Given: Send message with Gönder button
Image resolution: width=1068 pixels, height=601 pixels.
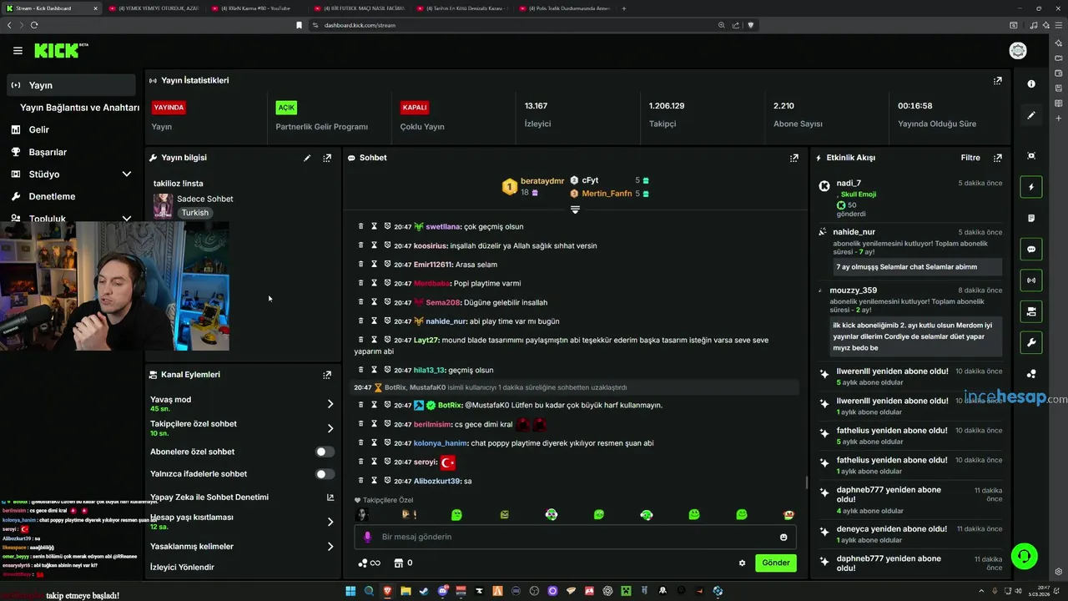Looking at the screenshot, I should point(775,563).
